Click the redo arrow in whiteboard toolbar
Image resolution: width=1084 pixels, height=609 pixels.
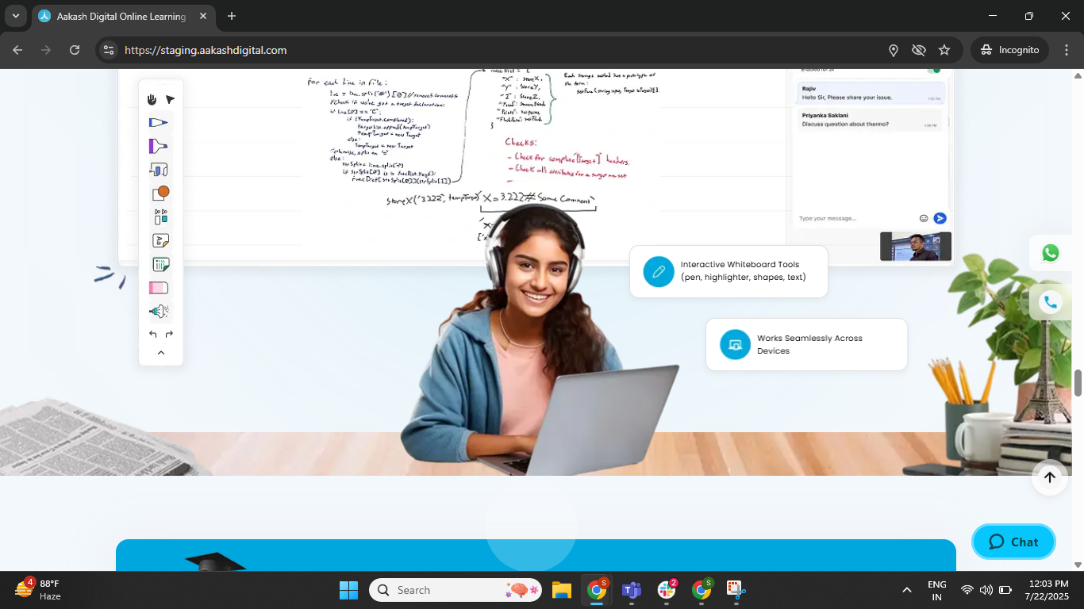pos(169,335)
